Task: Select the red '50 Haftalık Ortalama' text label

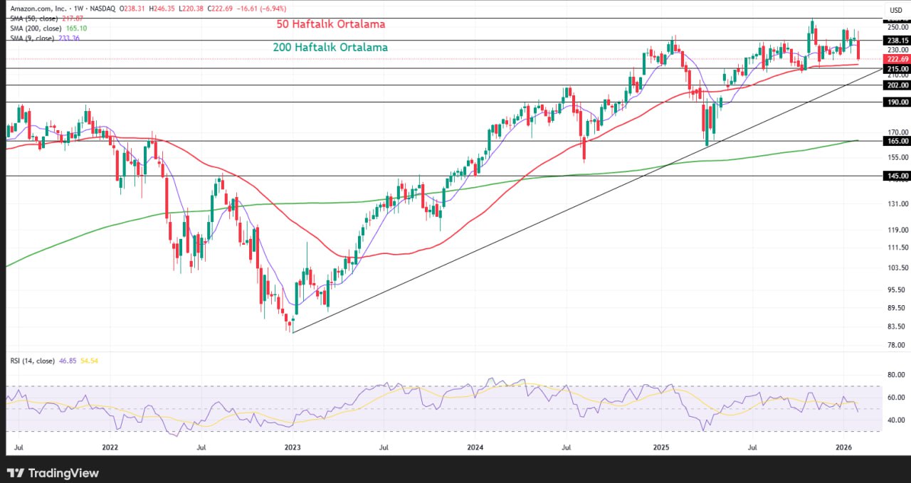Action: 331,24
